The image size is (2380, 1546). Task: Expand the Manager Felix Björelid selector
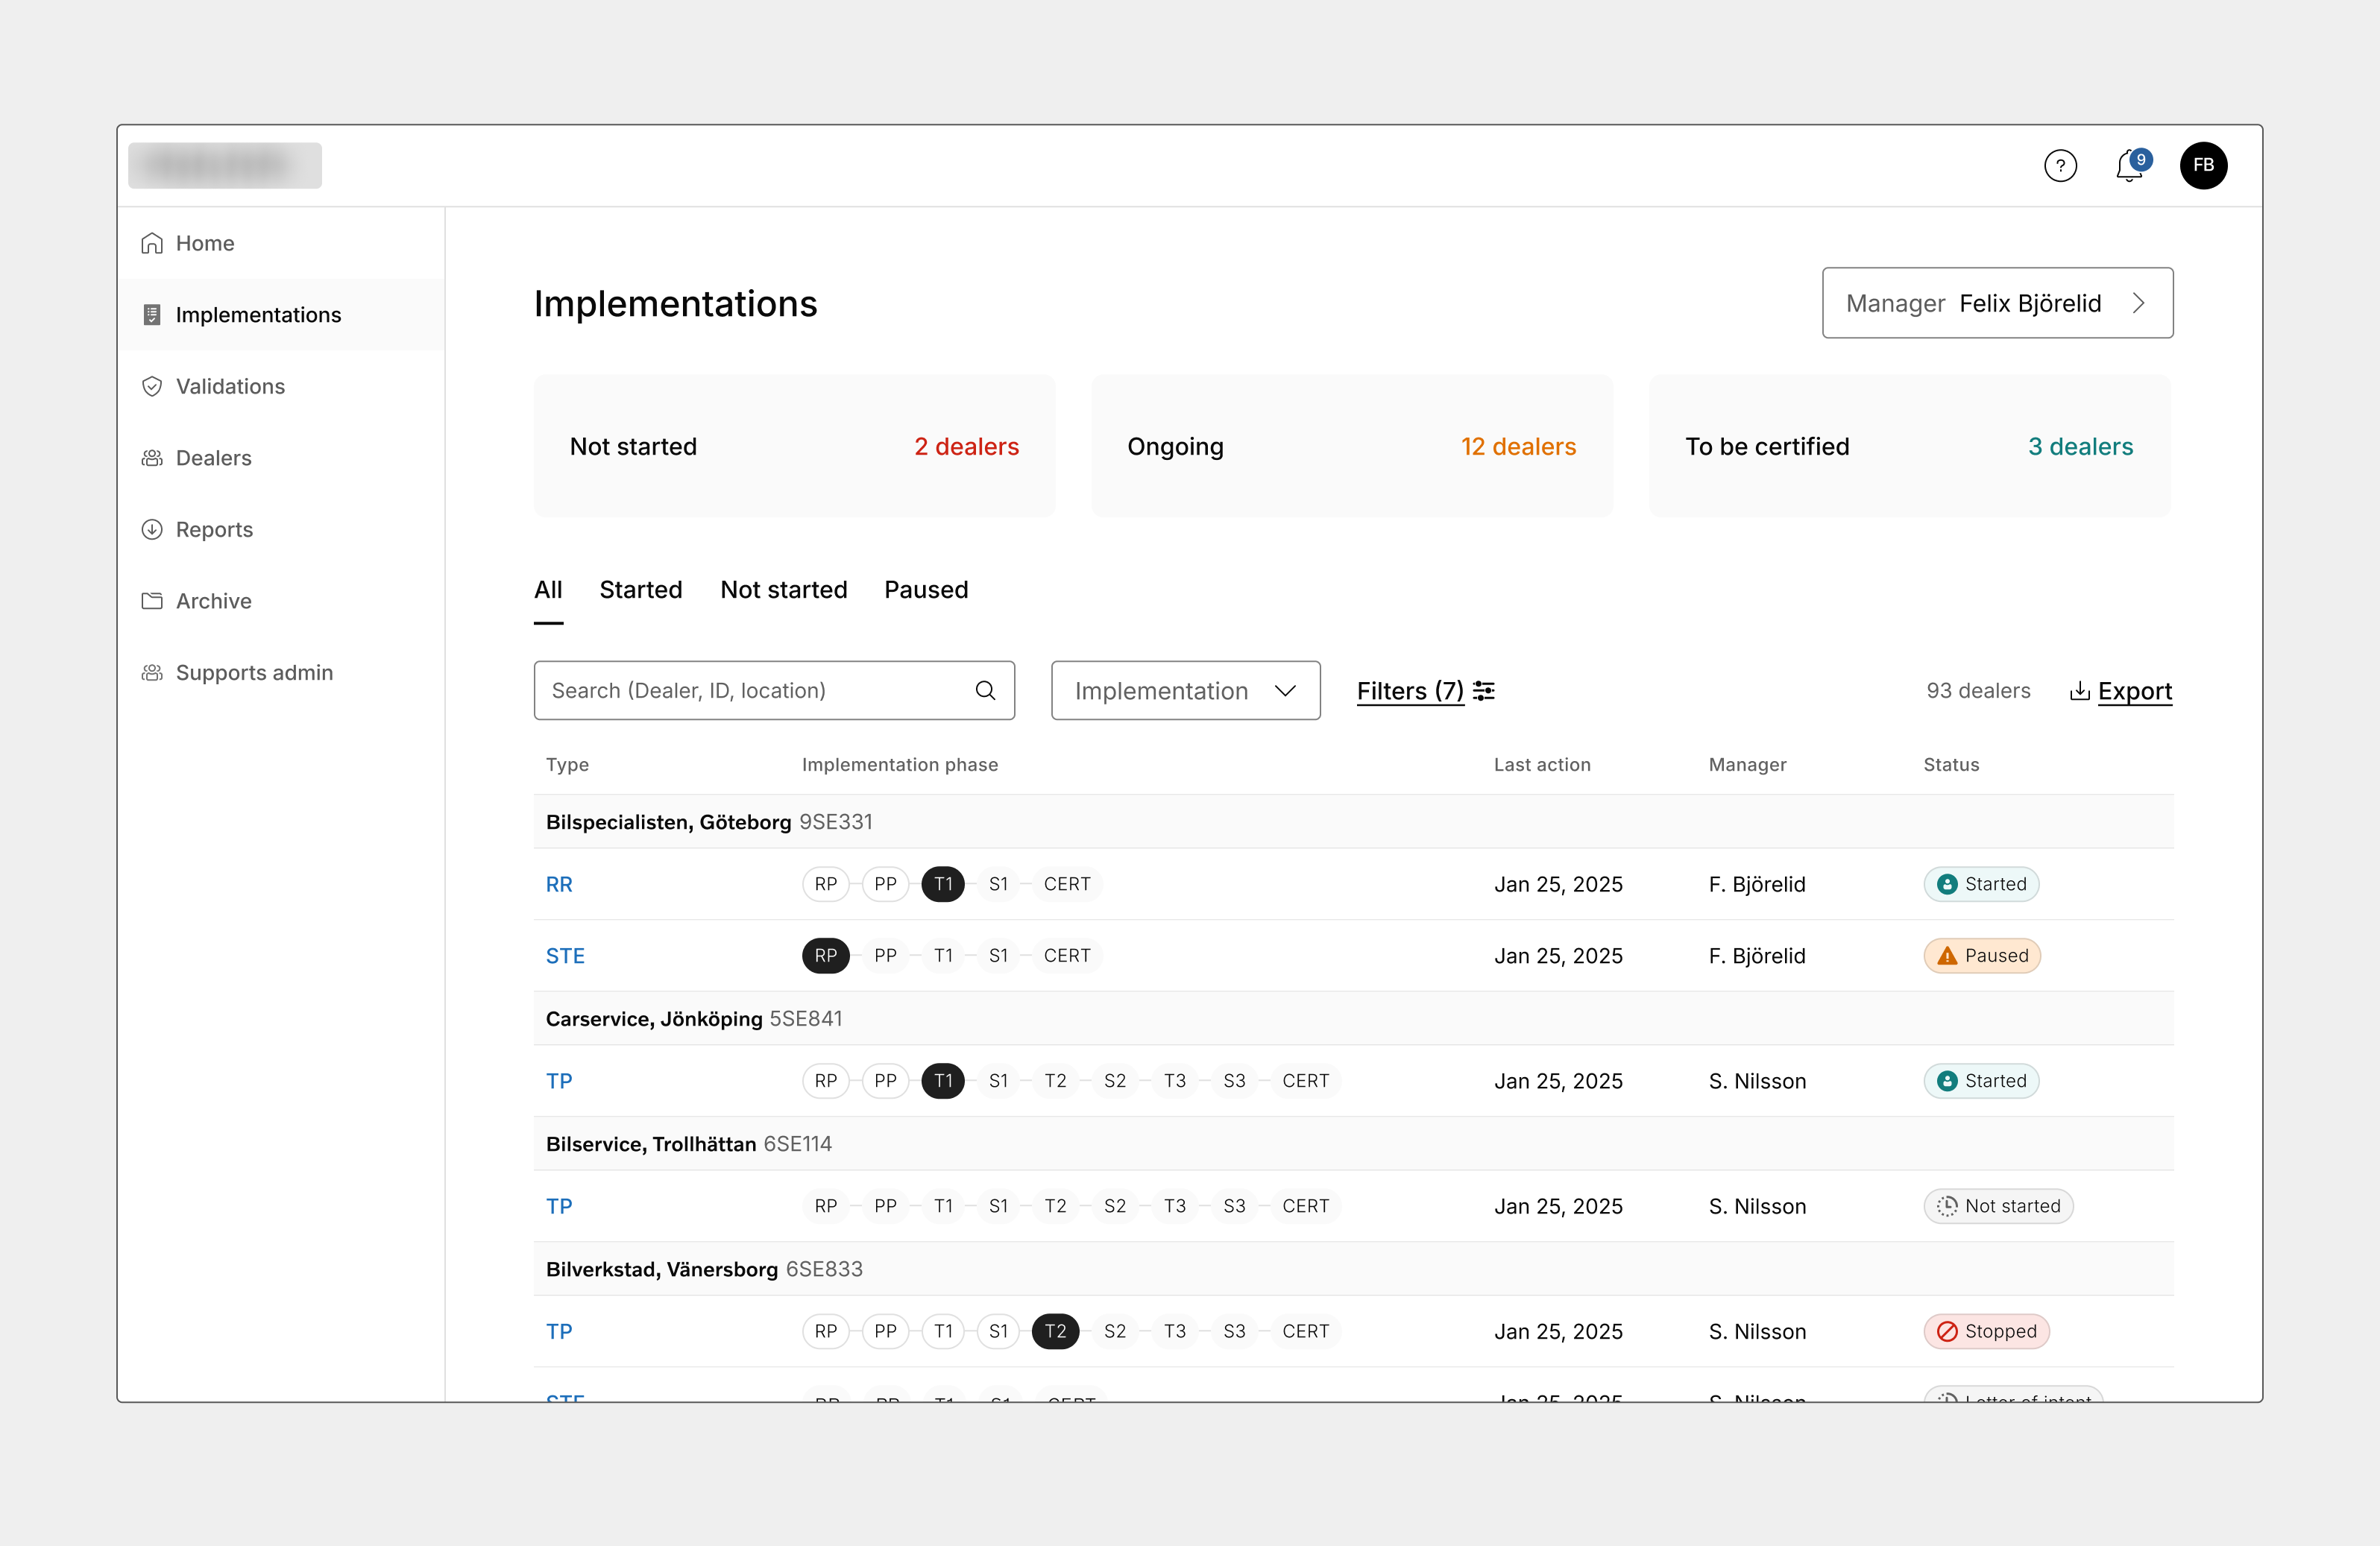[1997, 303]
